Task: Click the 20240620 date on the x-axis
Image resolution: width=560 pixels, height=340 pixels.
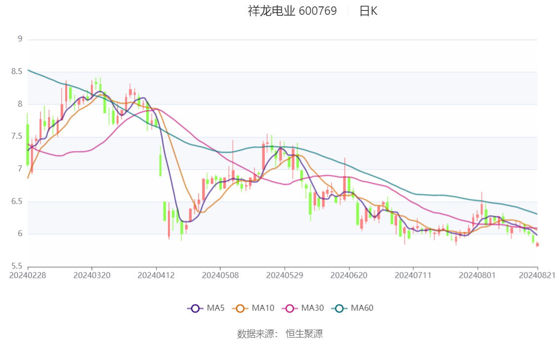Action: tap(349, 275)
